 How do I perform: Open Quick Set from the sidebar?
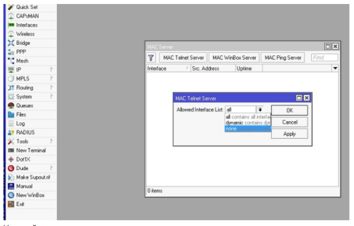[x=31, y=7]
